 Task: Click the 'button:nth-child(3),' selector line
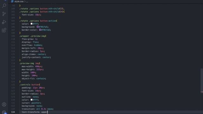(42, 9)
